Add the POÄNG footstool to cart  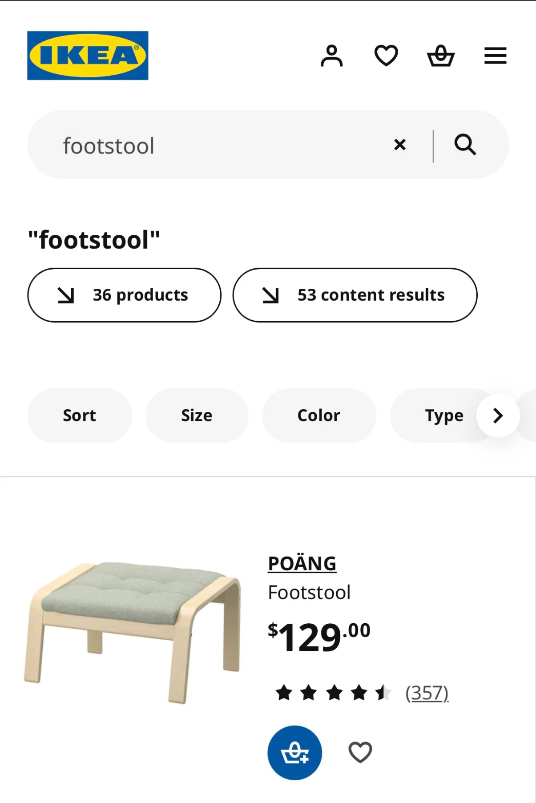(294, 752)
